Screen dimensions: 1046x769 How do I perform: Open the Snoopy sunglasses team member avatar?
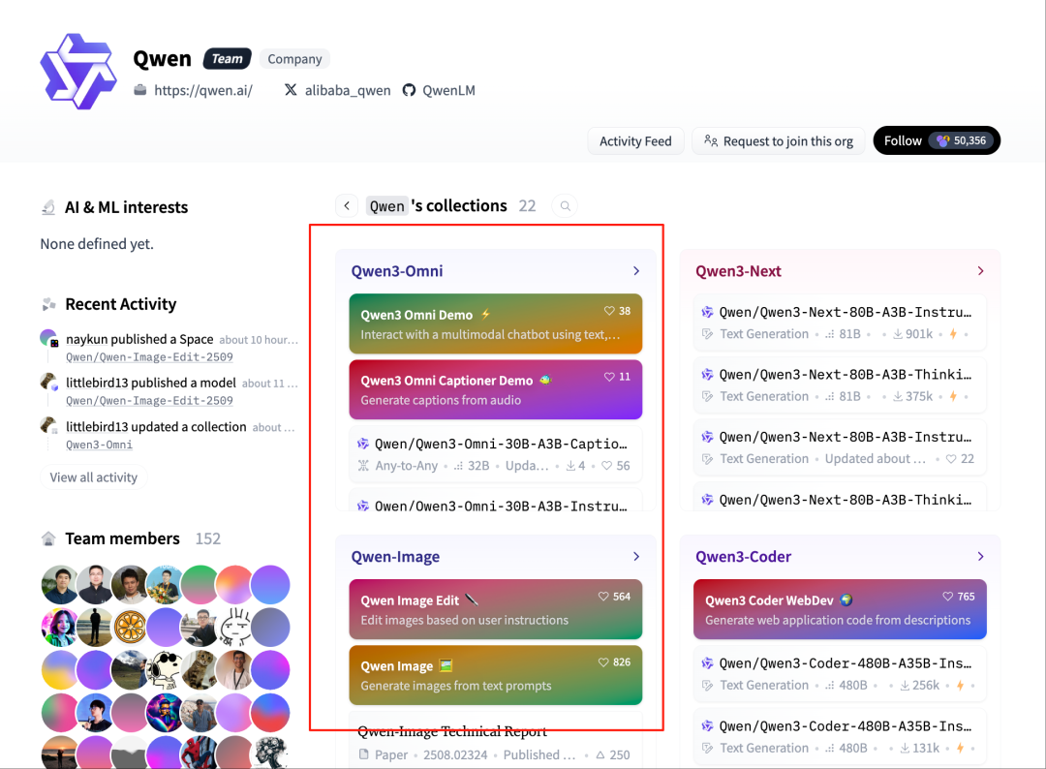pyautogui.click(x=165, y=669)
